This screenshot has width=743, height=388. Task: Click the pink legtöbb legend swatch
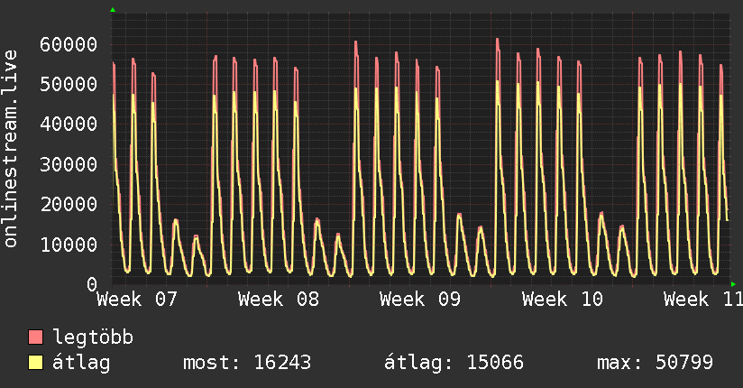35,337
